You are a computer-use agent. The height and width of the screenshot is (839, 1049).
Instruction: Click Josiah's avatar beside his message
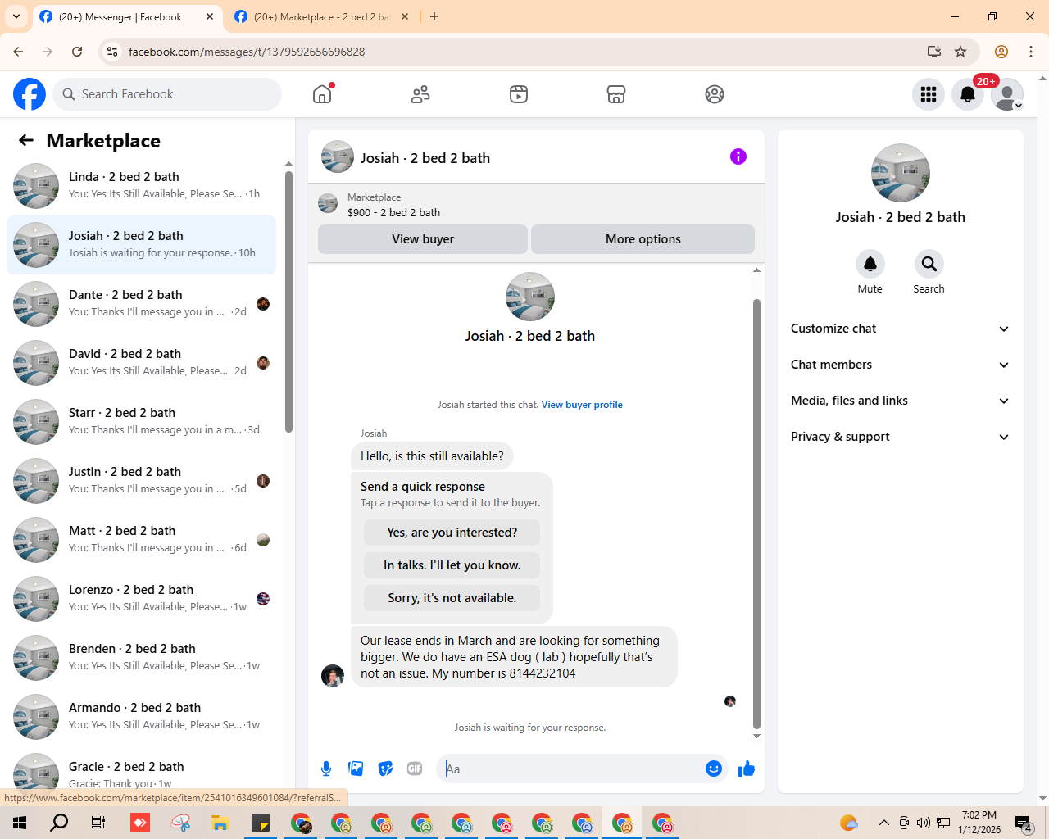pos(333,676)
